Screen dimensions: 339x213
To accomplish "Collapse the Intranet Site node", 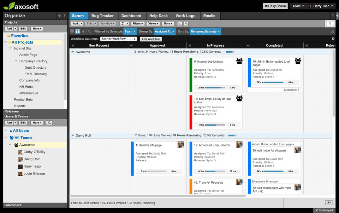I will (11, 48).
